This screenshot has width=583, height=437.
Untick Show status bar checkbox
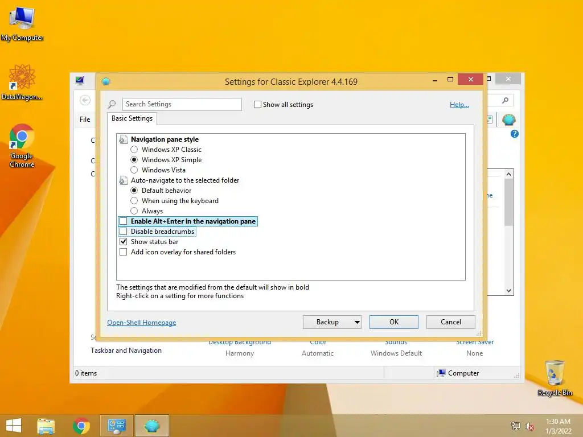click(x=124, y=241)
